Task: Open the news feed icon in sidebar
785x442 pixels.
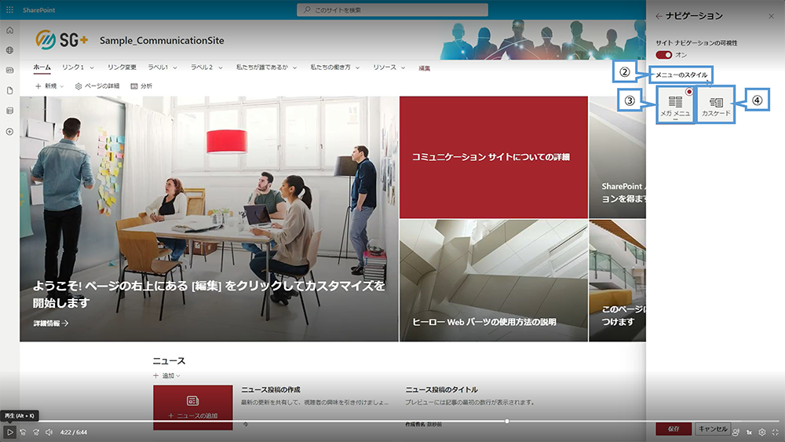Action: [9, 71]
